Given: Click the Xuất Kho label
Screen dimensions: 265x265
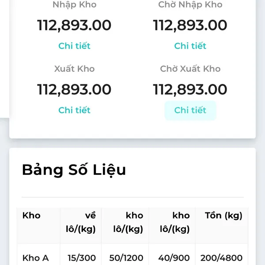Looking at the screenshot, I should point(74,69).
